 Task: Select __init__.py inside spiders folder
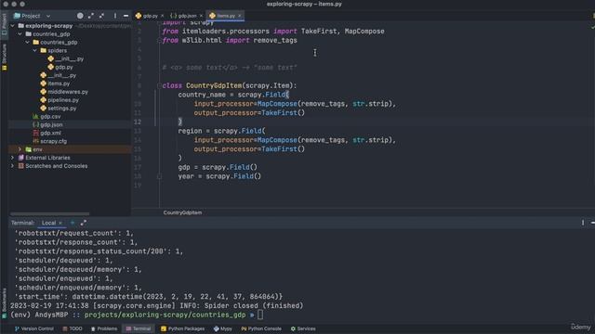pyautogui.click(x=66, y=58)
